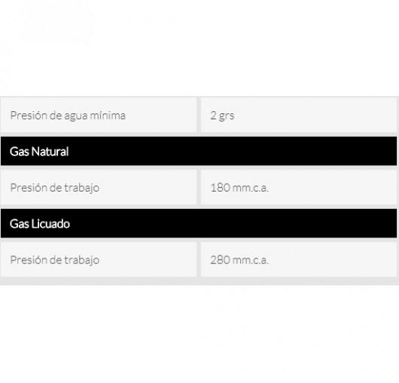Image resolution: width=399 pixels, height=383 pixels.
Task: Click the 'Presión de agua mínima' label cell
Action: (x=99, y=116)
